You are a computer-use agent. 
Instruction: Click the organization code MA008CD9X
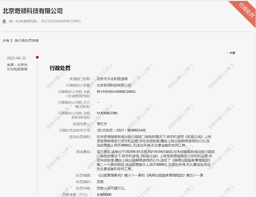[x=107, y=113]
